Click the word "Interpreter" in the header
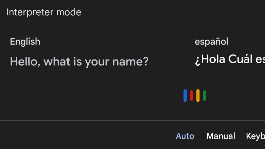 tap(30, 13)
